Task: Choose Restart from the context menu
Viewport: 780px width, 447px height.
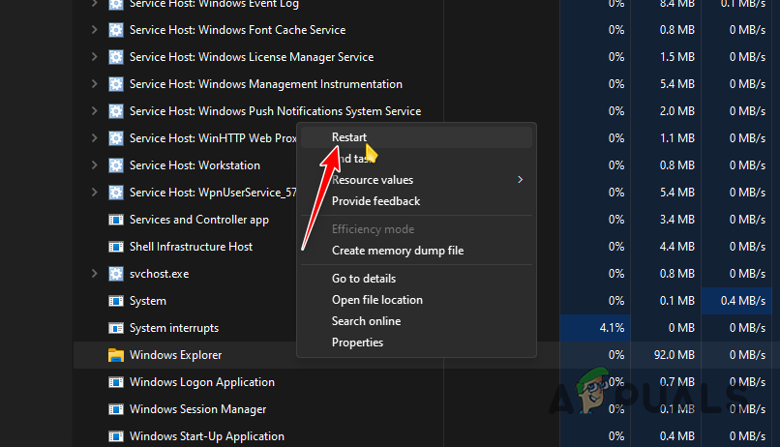Action: [416, 137]
